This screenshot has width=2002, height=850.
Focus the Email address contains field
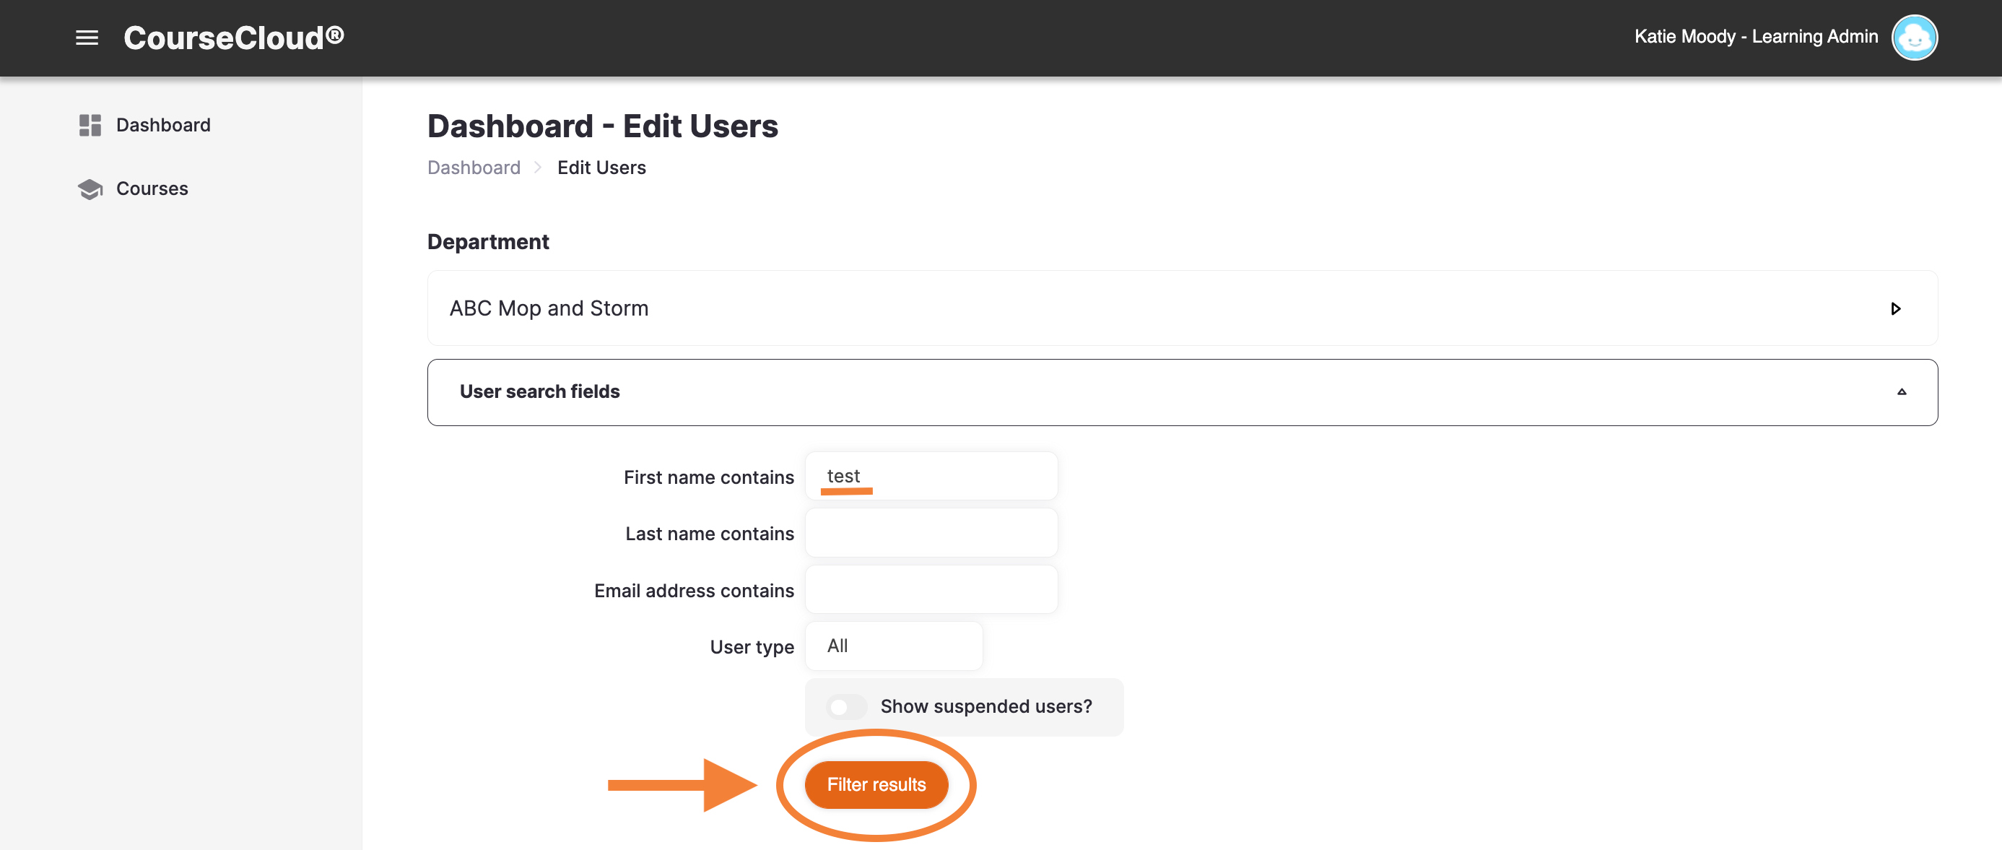tap(931, 589)
